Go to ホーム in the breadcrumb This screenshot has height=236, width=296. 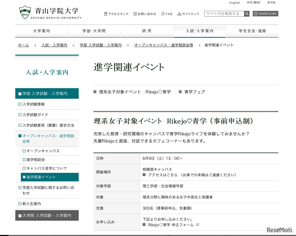pyautogui.click(x=24, y=45)
